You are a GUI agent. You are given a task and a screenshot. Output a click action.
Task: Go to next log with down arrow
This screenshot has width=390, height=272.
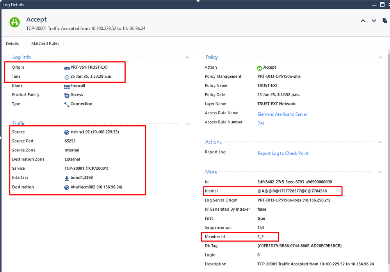click(374, 21)
